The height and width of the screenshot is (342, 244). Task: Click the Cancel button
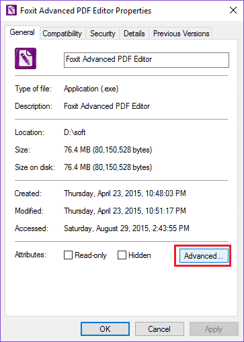159,329
